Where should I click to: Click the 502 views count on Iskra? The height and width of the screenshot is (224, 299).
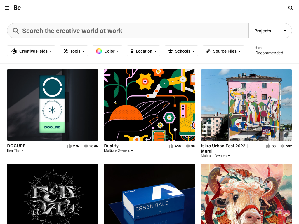pos(289,146)
